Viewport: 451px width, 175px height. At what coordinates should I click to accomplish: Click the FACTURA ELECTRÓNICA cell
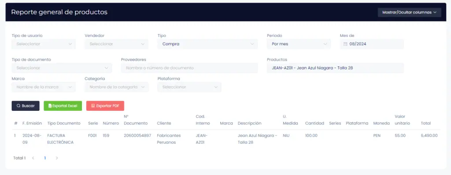[x=60, y=139]
